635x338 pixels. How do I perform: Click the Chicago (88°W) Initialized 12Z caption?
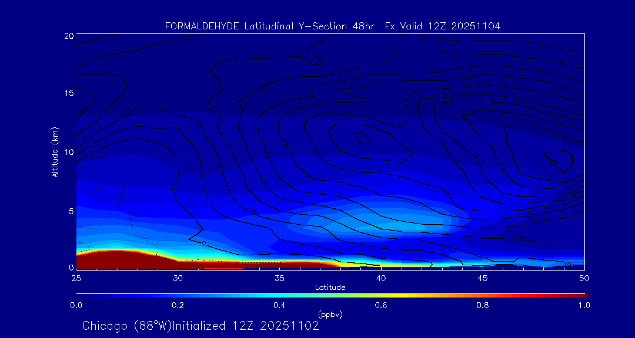[x=201, y=326]
